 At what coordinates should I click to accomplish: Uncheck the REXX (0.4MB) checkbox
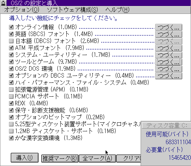[x=11, y=103]
